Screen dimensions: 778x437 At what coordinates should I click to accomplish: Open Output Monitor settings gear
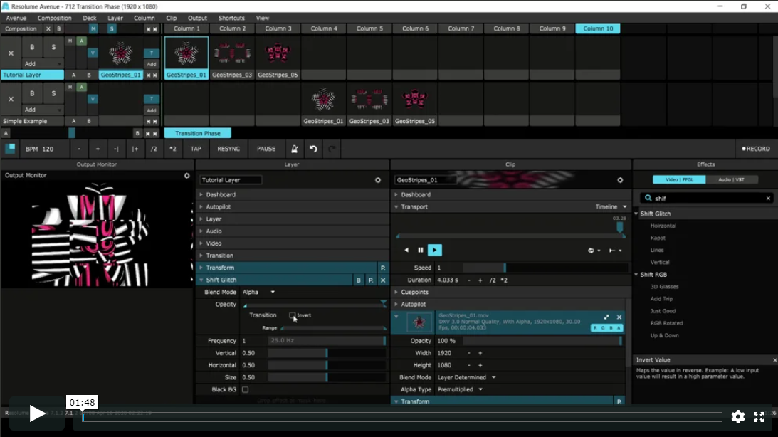point(187,176)
